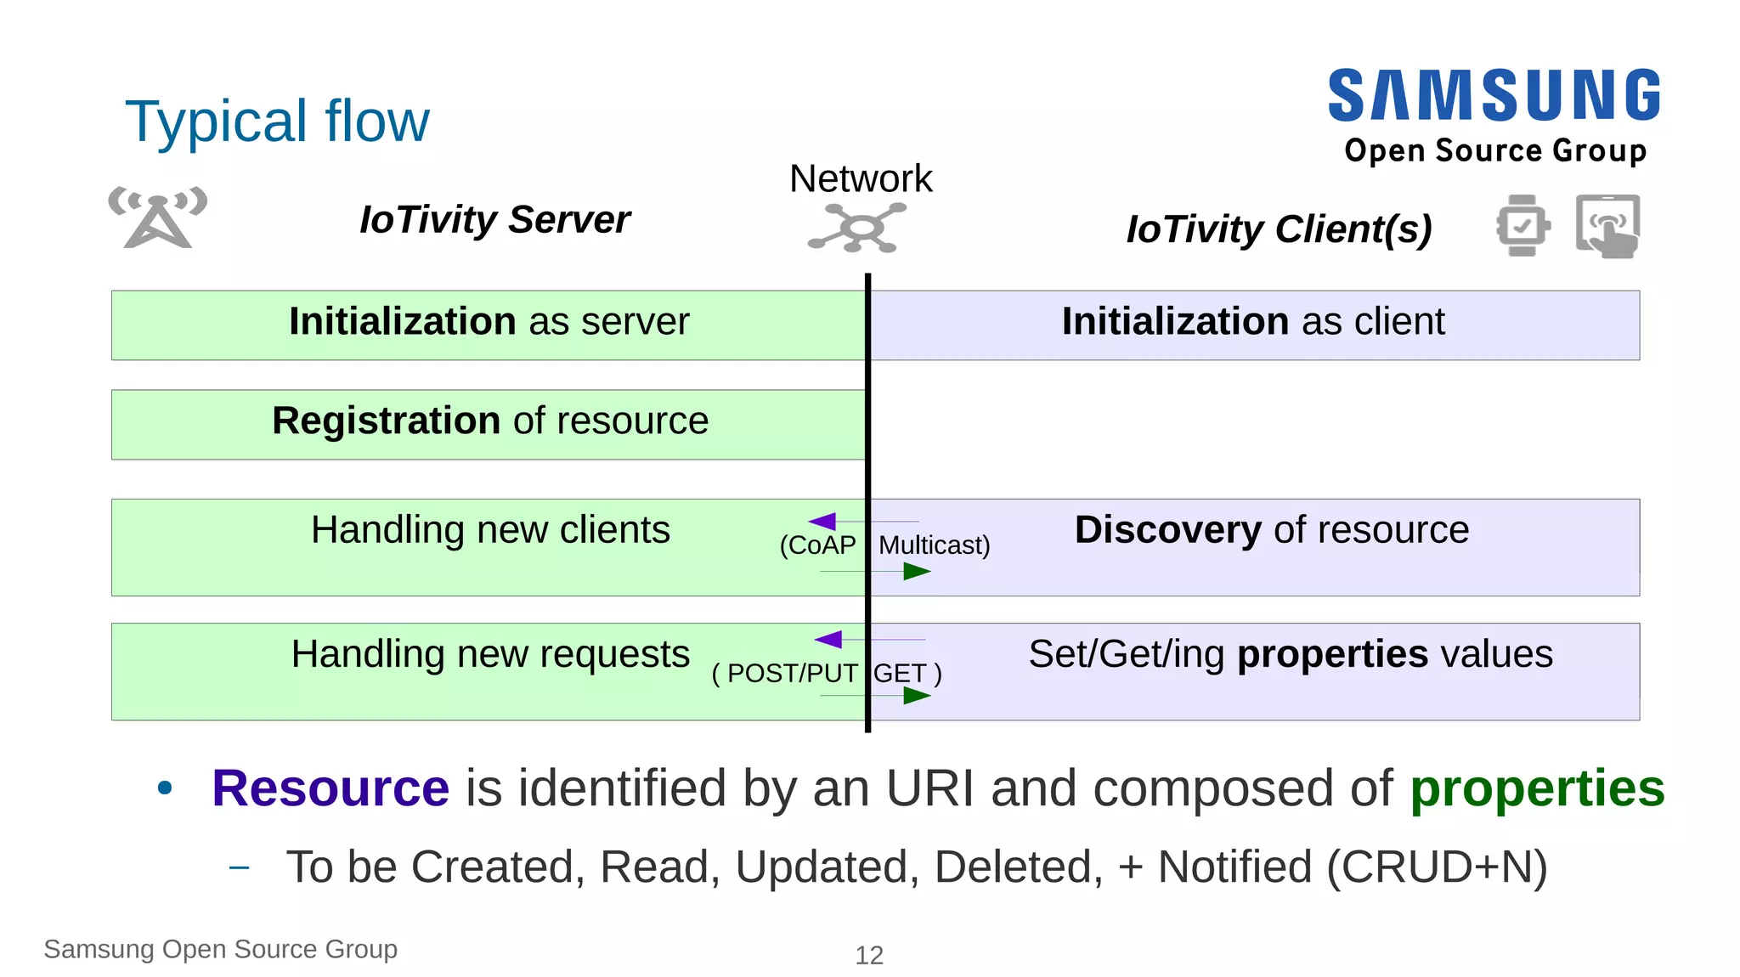Click the '( POST/PUT' label
1740x977 pixels.
pos(784,673)
